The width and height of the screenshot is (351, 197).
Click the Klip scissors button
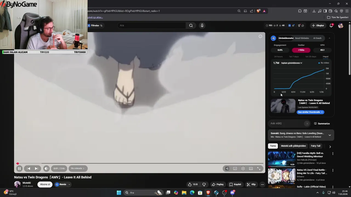pos(251,184)
